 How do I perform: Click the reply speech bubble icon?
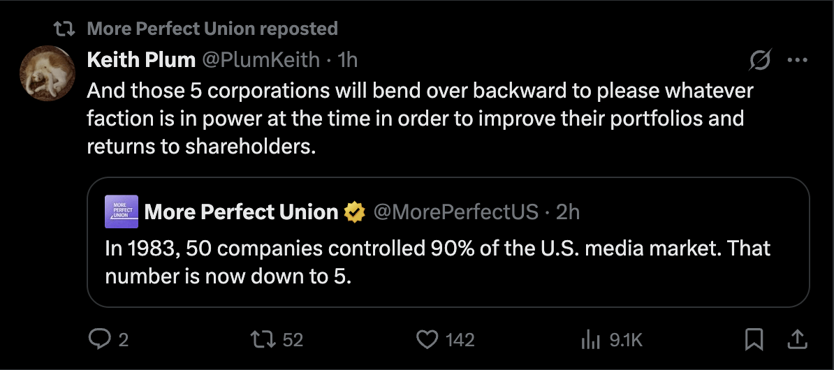(x=99, y=339)
